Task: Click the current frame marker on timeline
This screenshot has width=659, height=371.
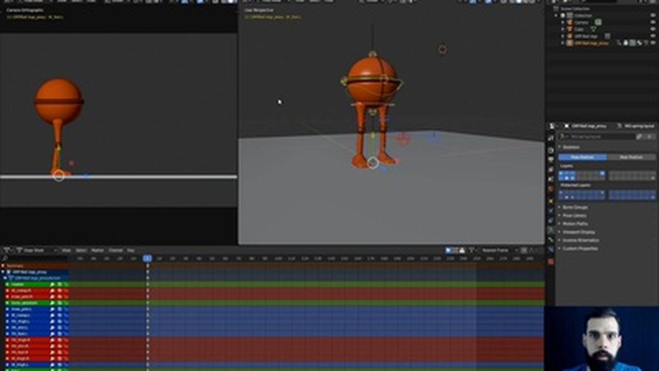Action: pyautogui.click(x=147, y=258)
